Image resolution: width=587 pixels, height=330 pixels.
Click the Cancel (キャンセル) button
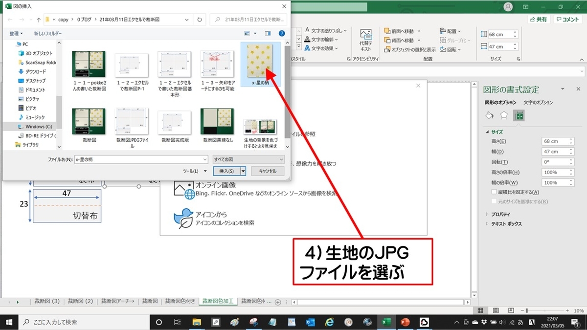[268, 171]
